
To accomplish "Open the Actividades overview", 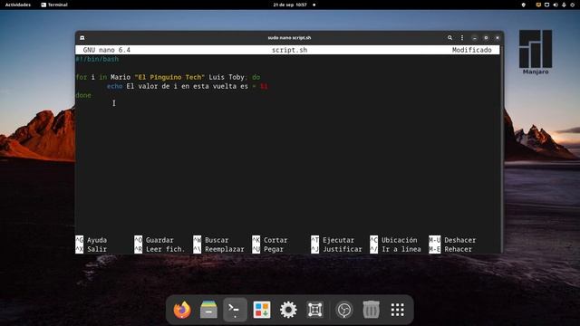I will 18,5.
